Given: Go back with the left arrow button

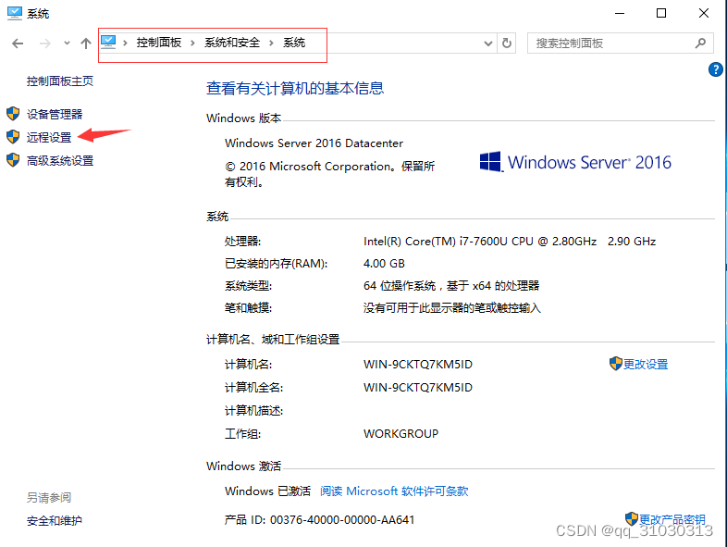Looking at the screenshot, I should pyautogui.click(x=18, y=44).
